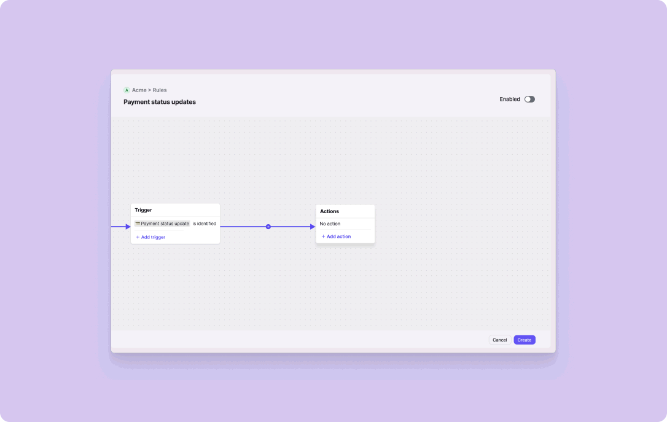This screenshot has width=667, height=422.
Task: Toggle the Enabled switch on
Action: (x=529, y=99)
